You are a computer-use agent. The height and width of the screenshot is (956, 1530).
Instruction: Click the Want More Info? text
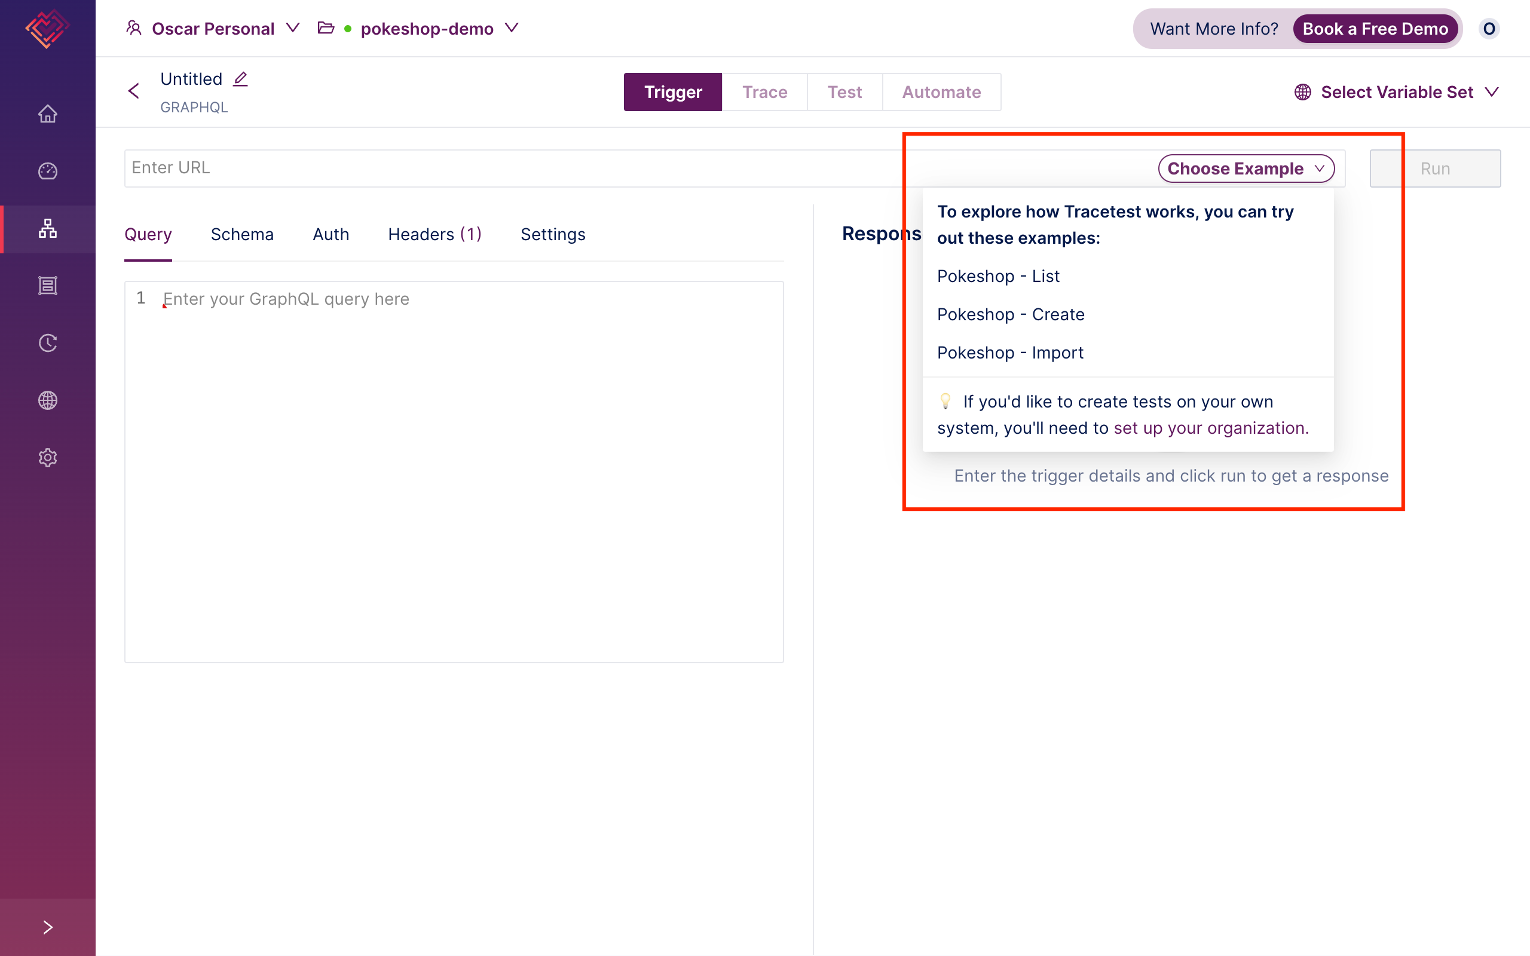click(x=1214, y=29)
